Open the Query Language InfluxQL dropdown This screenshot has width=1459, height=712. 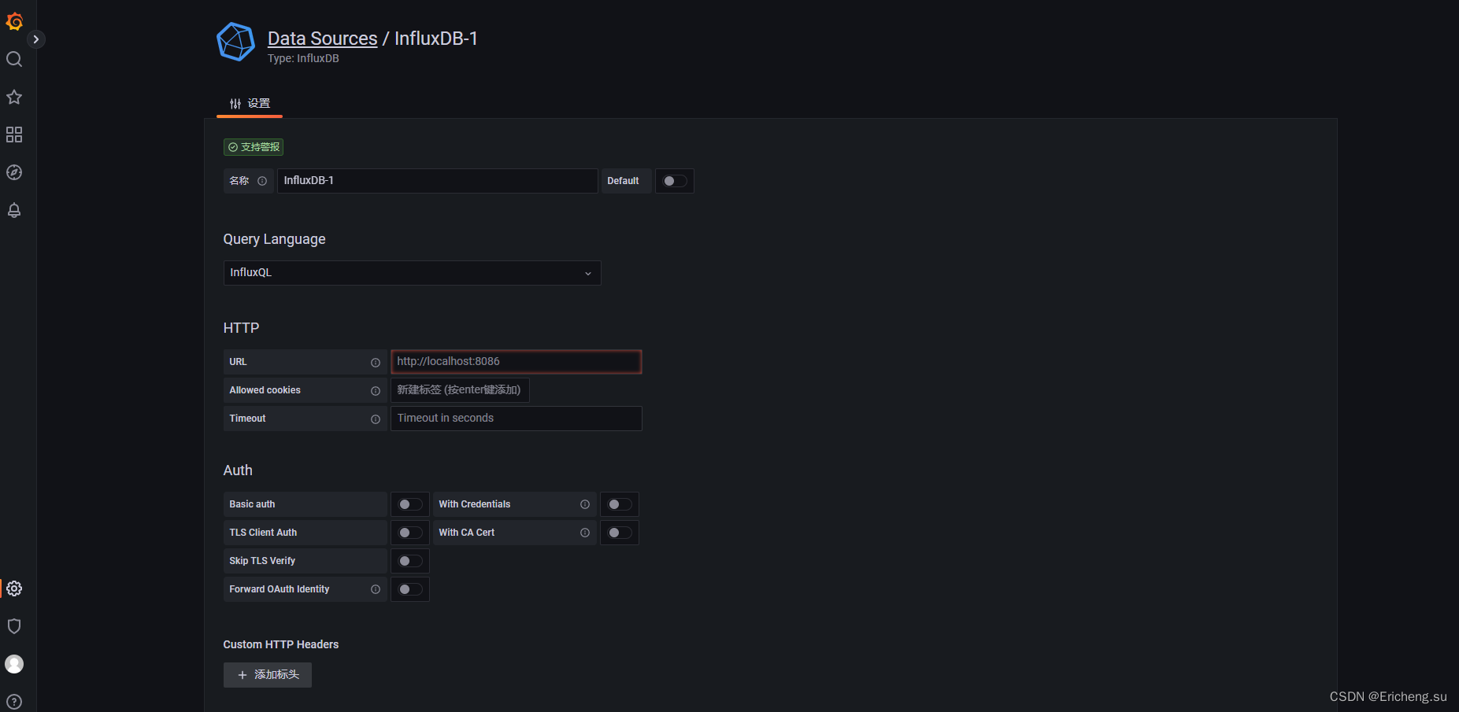click(412, 273)
